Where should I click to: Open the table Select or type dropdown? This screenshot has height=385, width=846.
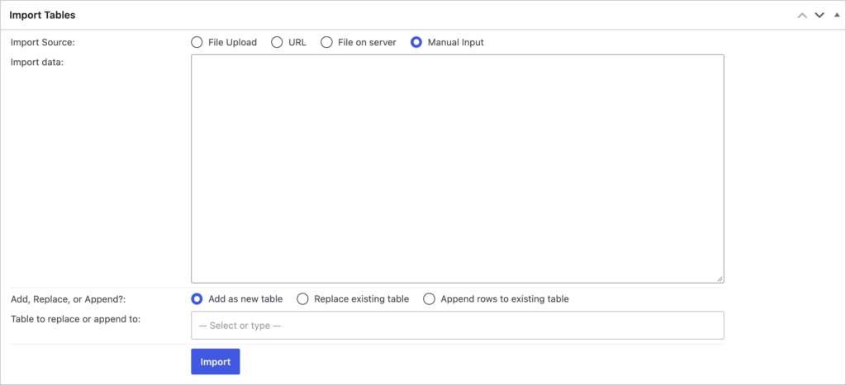(x=458, y=326)
